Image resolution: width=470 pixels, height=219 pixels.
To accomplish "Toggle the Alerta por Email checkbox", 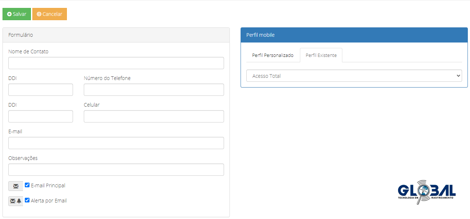I will (x=27, y=200).
